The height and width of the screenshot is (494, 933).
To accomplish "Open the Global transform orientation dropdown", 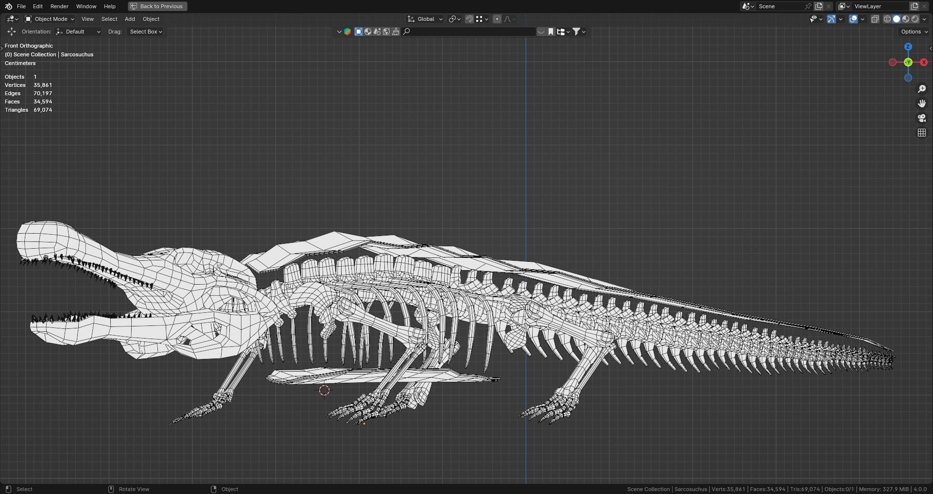I will click(425, 19).
